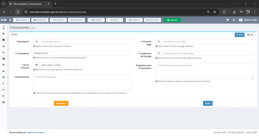The height and width of the screenshot is (136, 259).
Task: Follow the PopData Software footer link
Action: click(35, 132)
